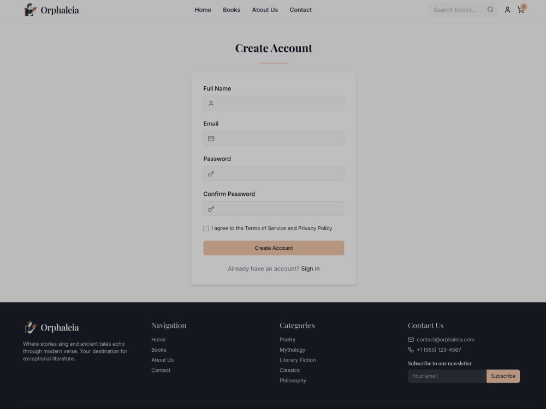Focus the Email input field
The image size is (546, 409).
[274, 139]
